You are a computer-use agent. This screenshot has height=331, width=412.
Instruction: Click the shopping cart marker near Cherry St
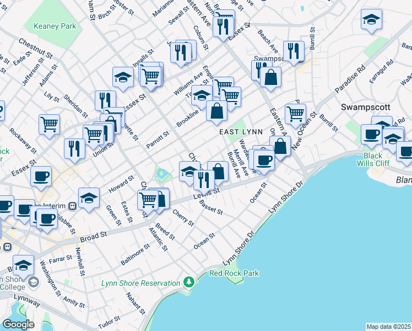[148, 201]
